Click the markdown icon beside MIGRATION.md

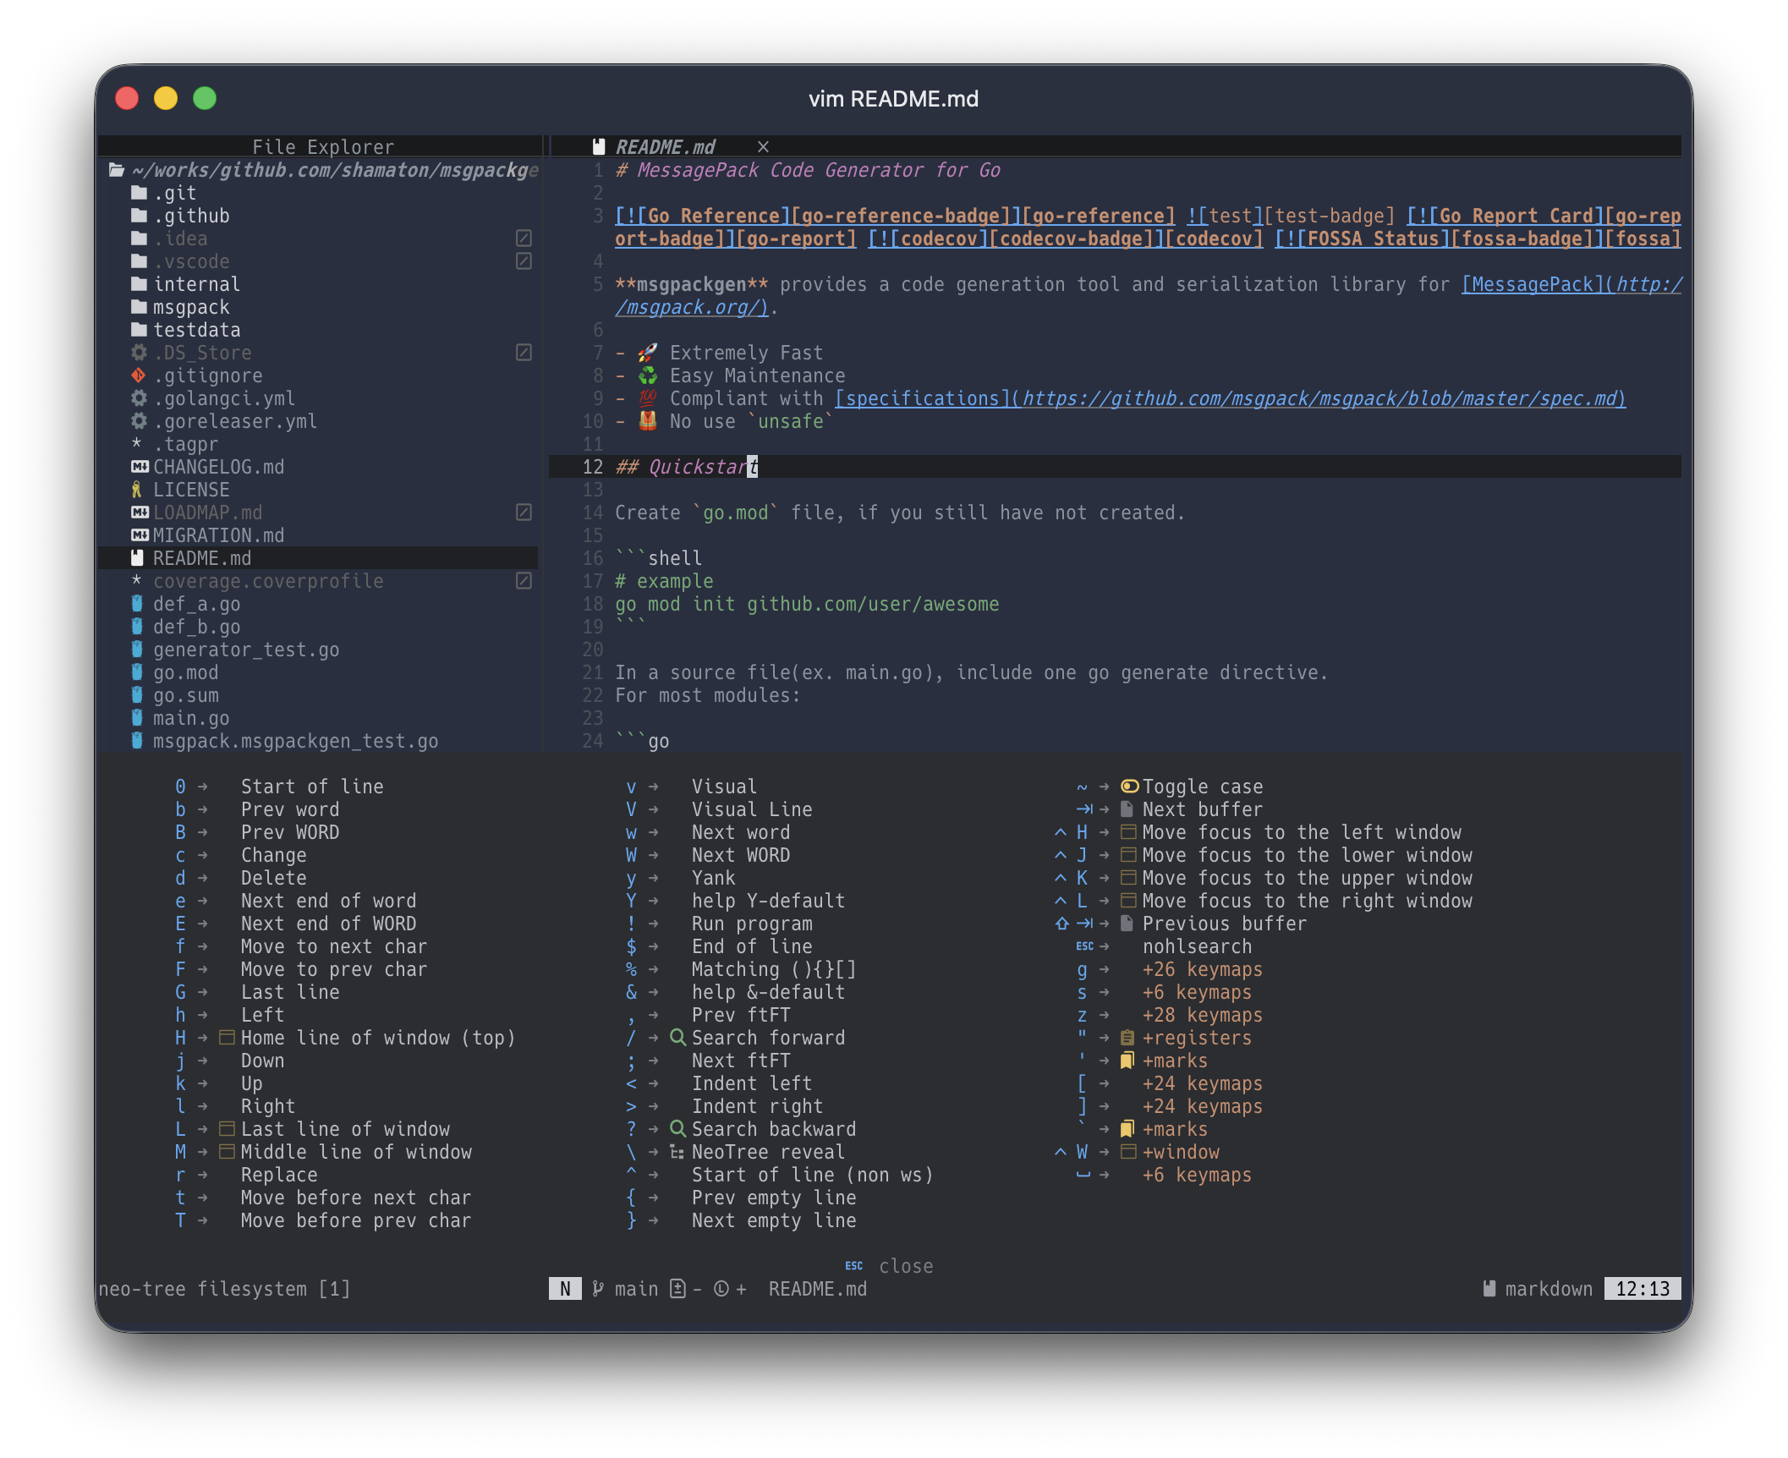pyautogui.click(x=140, y=535)
